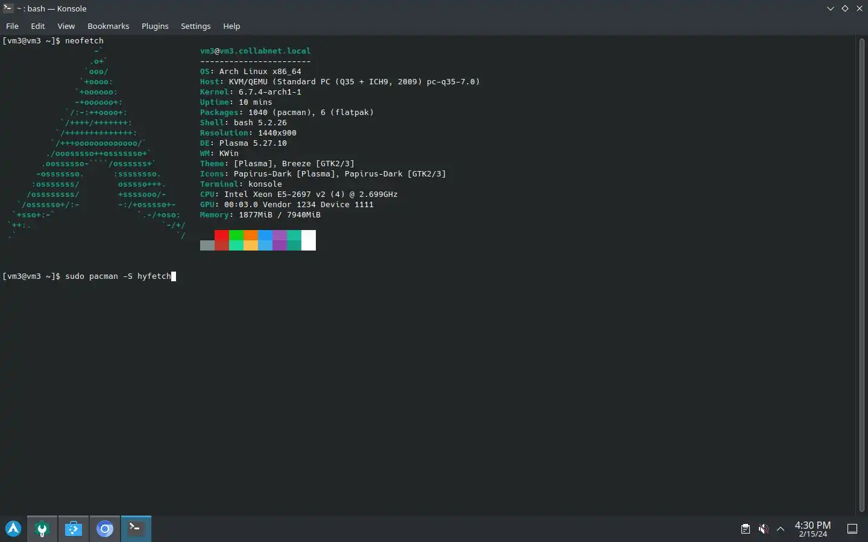The width and height of the screenshot is (868, 542).
Task: Open the Arch Linux application launcher
Action: 13,529
